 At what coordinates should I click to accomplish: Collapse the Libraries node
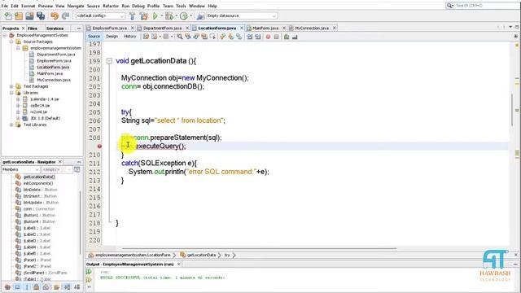click(x=11, y=93)
